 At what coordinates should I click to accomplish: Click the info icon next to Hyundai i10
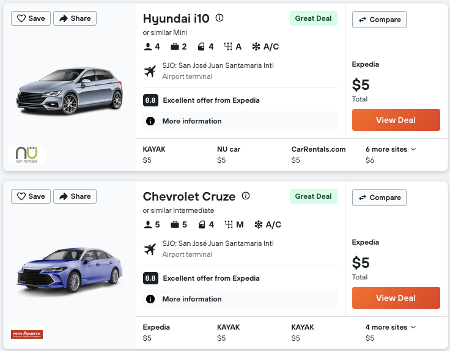point(219,18)
